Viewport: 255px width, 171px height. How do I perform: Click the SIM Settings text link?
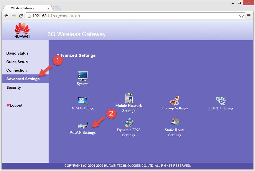pyautogui.click(x=83, y=108)
